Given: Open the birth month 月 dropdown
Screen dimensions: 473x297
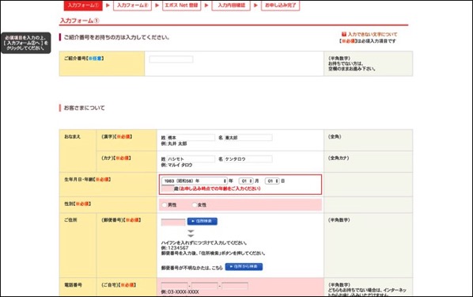Looking at the screenshot, I should (246, 181).
